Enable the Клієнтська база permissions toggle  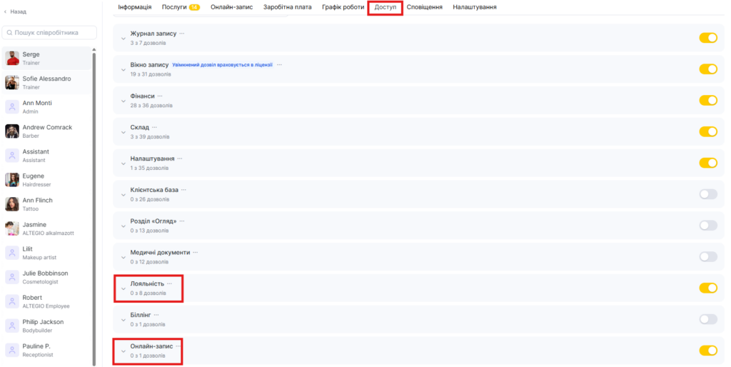point(707,194)
